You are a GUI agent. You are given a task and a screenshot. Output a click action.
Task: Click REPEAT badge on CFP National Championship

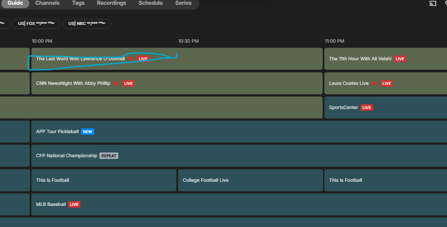pyautogui.click(x=109, y=155)
